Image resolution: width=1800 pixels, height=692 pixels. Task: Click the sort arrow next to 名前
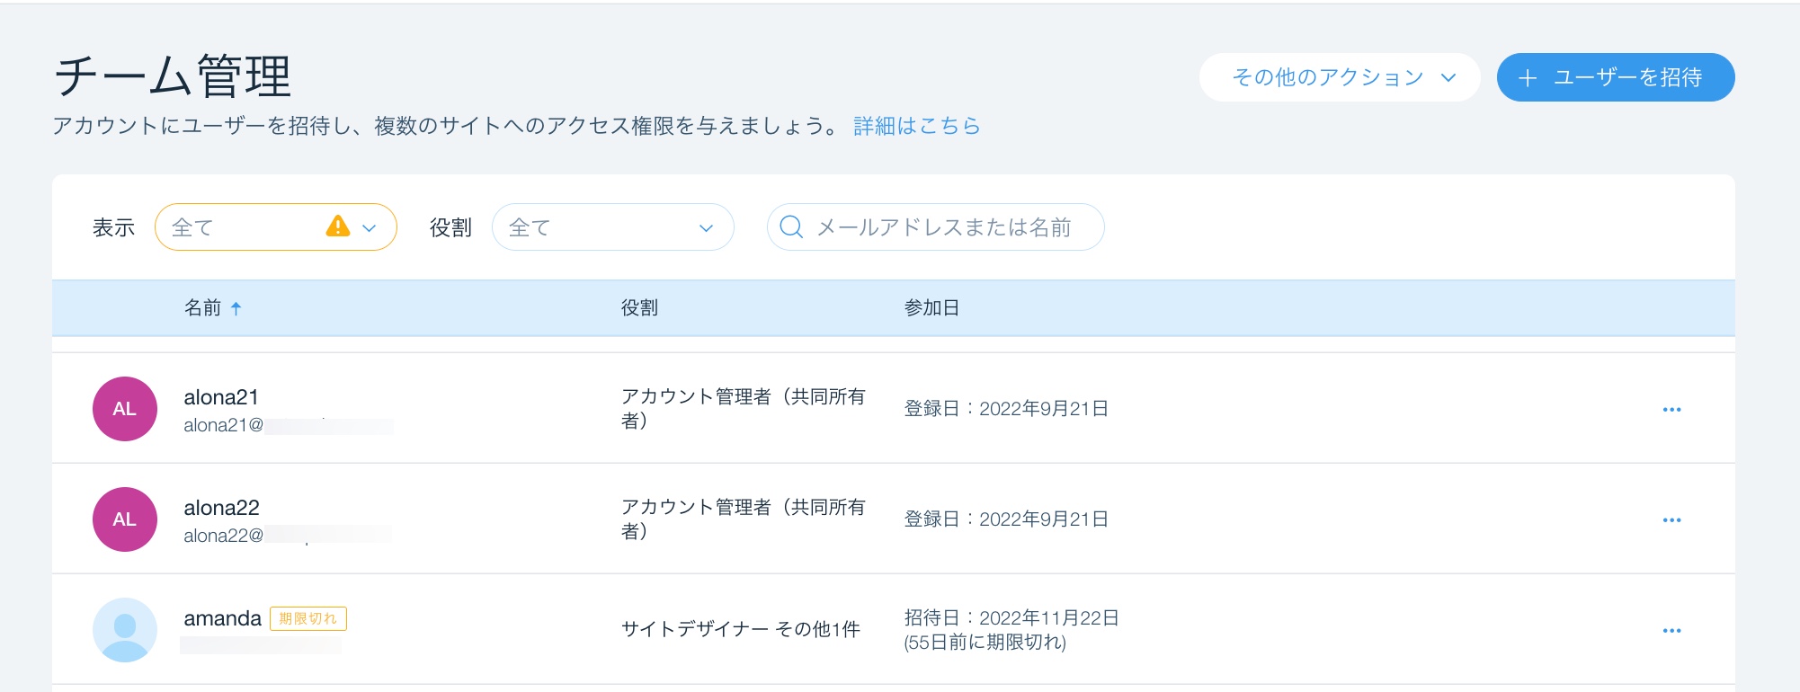pyautogui.click(x=236, y=308)
